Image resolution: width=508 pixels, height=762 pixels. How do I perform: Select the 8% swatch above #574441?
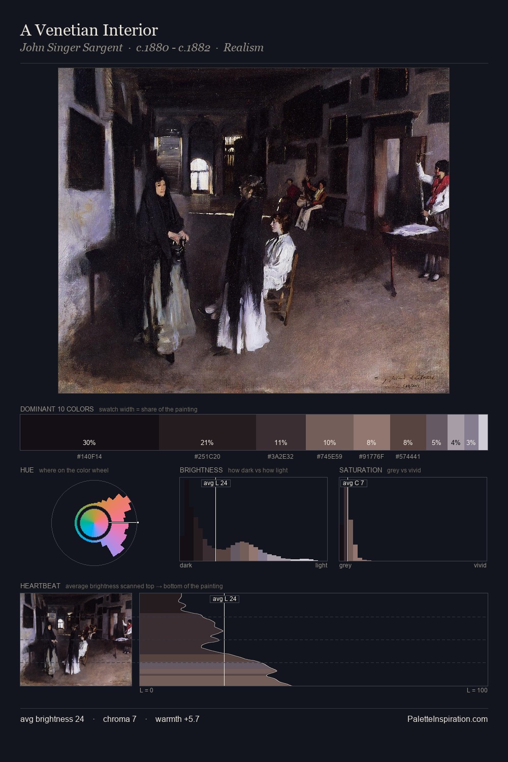coord(408,432)
